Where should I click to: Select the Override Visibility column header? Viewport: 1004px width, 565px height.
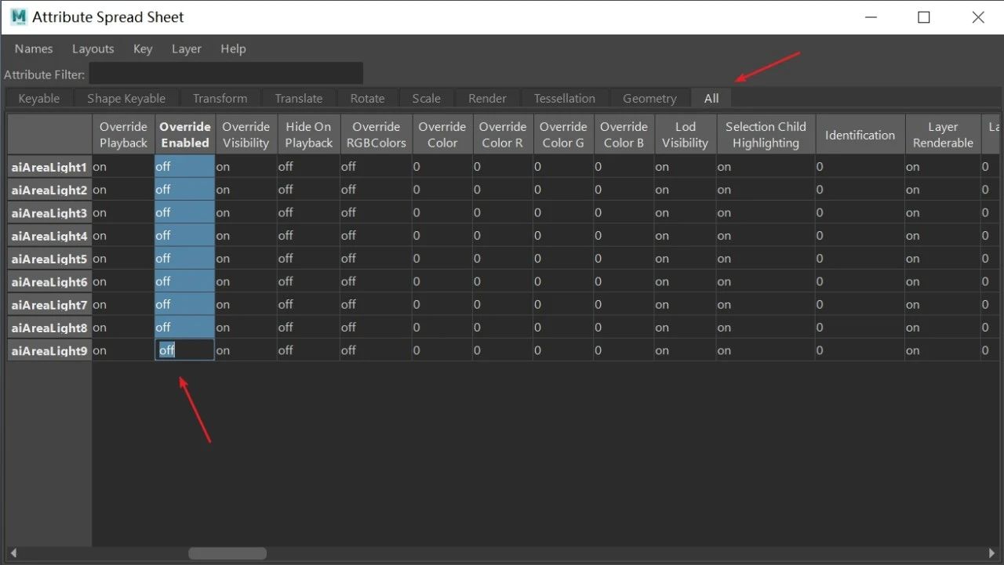click(246, 135)
